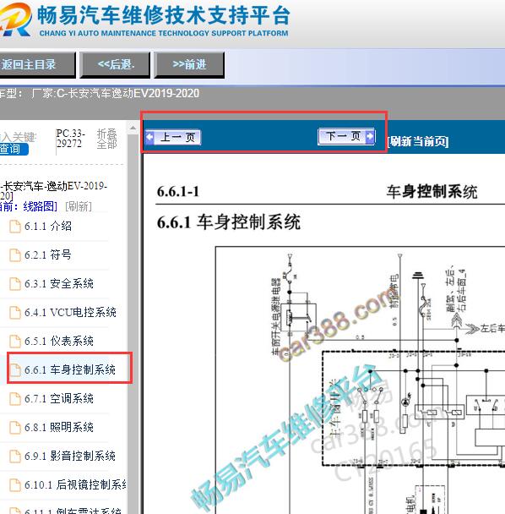Click the page icon beside 6.2.1 符号
The image size is (505, 514).
14,255
